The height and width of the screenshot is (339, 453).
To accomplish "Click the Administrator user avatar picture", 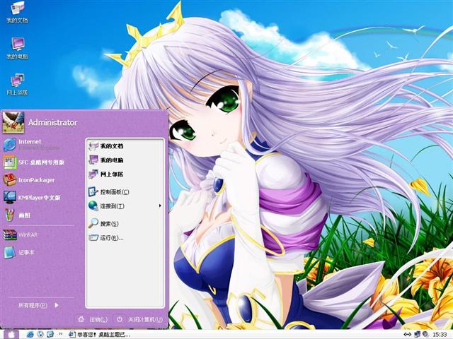I will coord(13,122).
